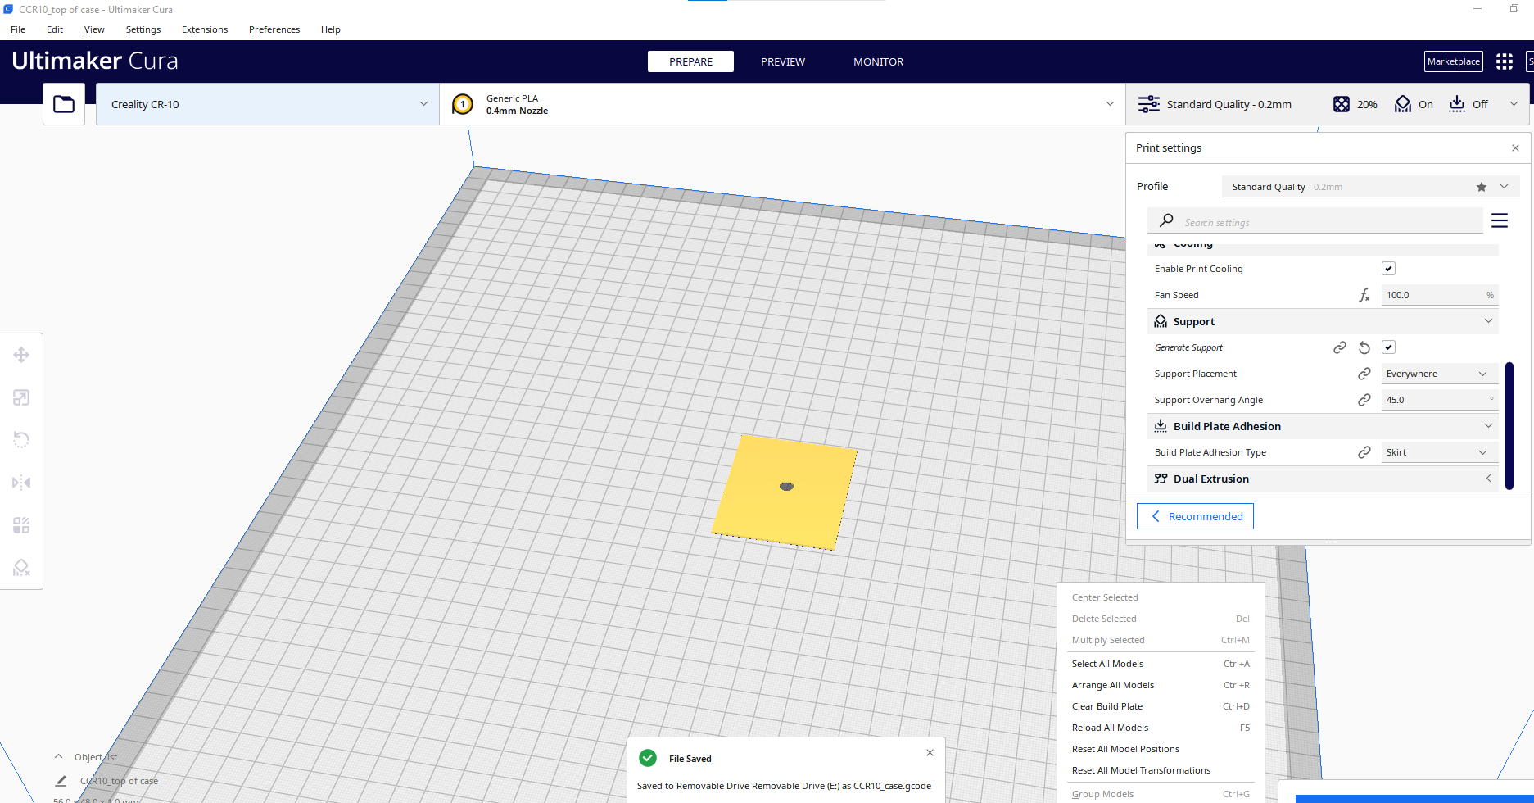1534x803 pixels.
Task: Open the application switcher grid icon
Action: pyautogui.click(x=1505, y=61)
